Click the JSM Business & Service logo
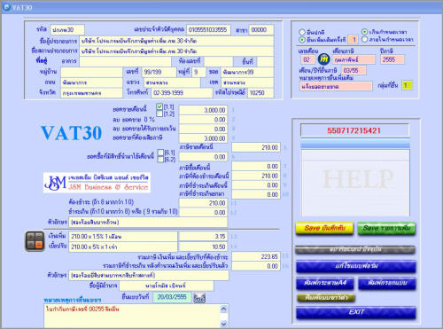The width and height of the screenshot is (443, 329). point(97,183)
